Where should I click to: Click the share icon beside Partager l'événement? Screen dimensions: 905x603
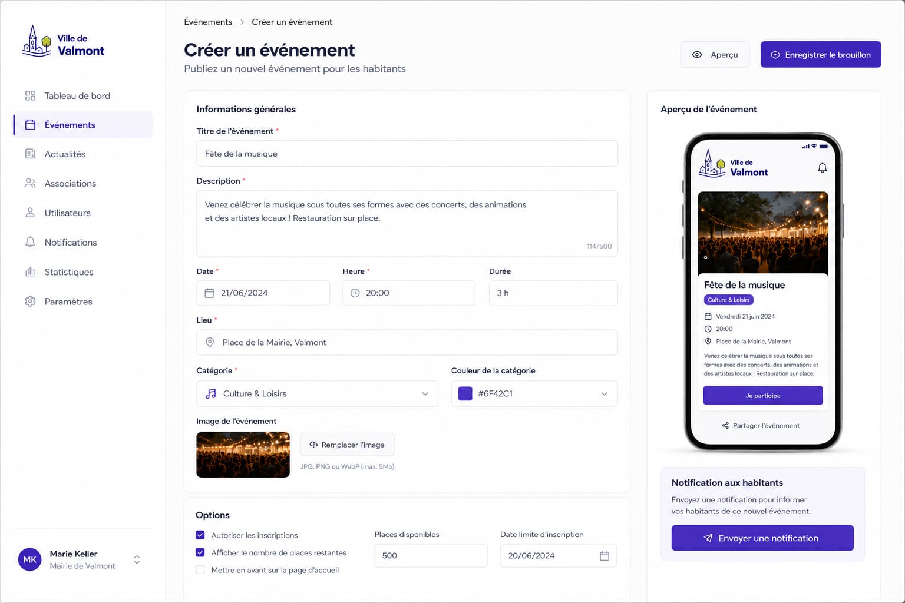coord(725,425)
